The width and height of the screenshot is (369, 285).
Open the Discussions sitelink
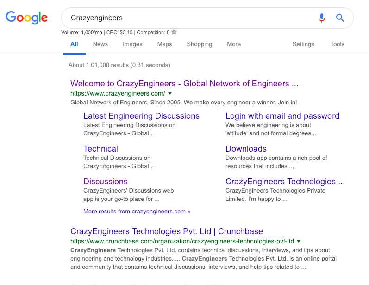pos(106,182)
